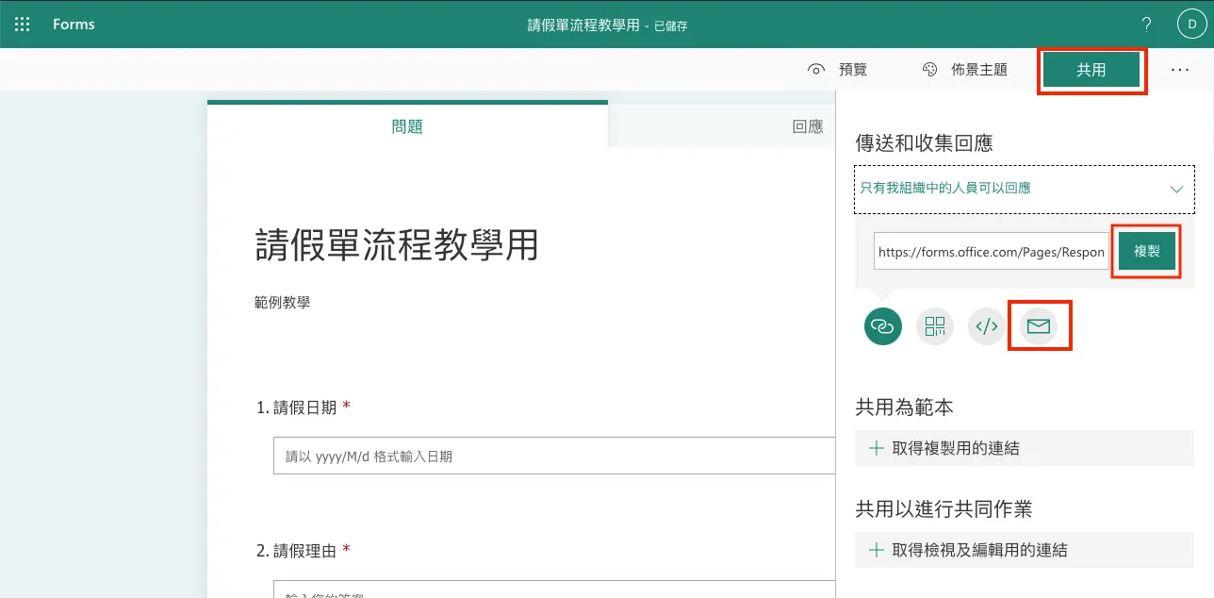
Task: Click 取得檢視及編輯用的連結 button
Action: tap(1025, 550)
